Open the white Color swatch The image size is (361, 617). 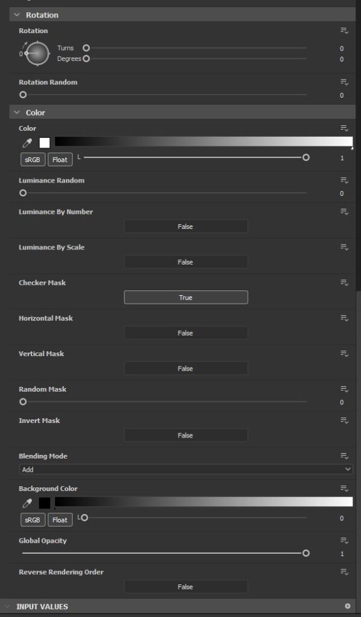click(x=45, y=142)
